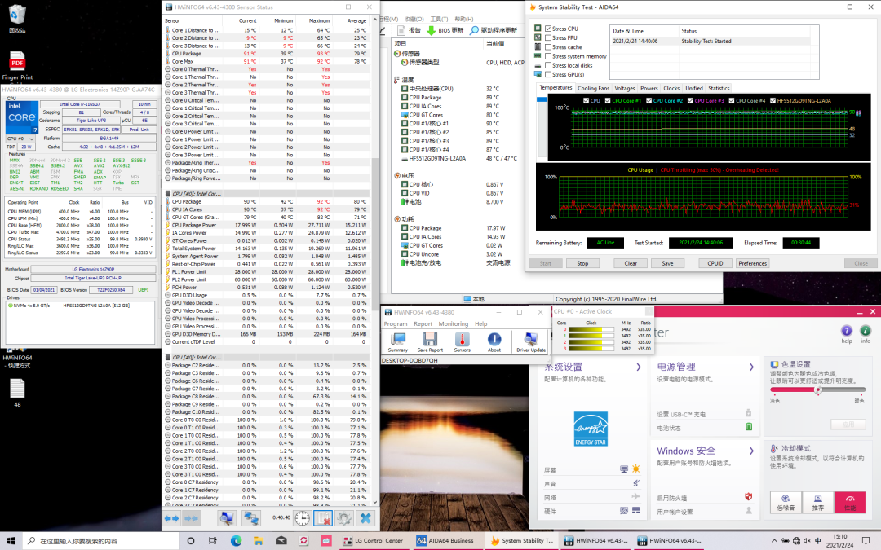This screenshot has height=550, width=881.
Task: Open the Monitoring menu in HWiNFO64
Action: point(453,323)
